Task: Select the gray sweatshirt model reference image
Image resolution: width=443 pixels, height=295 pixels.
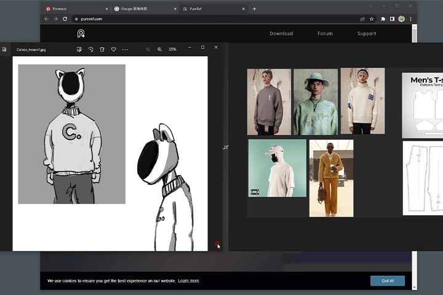Action: 269,102
